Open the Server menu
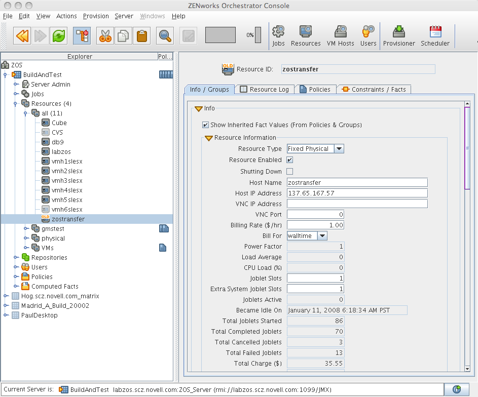The height and width of the screenshot is (397, 478). coord(124,16)
